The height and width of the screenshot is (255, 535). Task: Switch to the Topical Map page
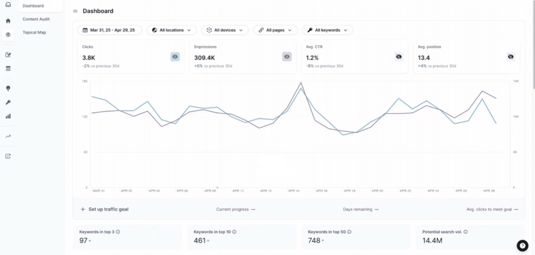coord(34,32)
